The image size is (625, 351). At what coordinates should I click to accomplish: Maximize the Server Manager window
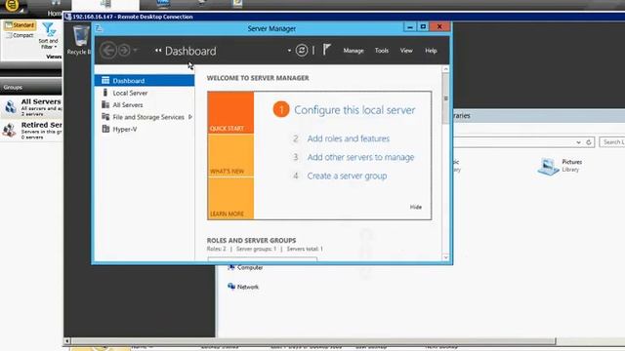click(423, 27)
